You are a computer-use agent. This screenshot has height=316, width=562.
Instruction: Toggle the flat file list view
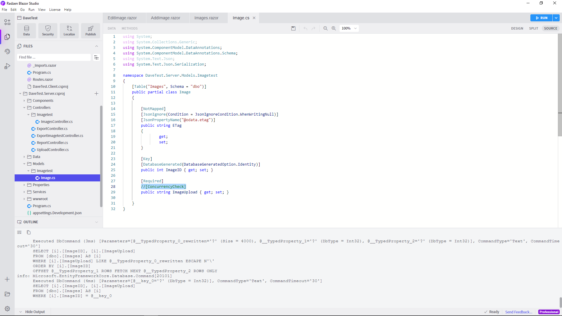97,57
